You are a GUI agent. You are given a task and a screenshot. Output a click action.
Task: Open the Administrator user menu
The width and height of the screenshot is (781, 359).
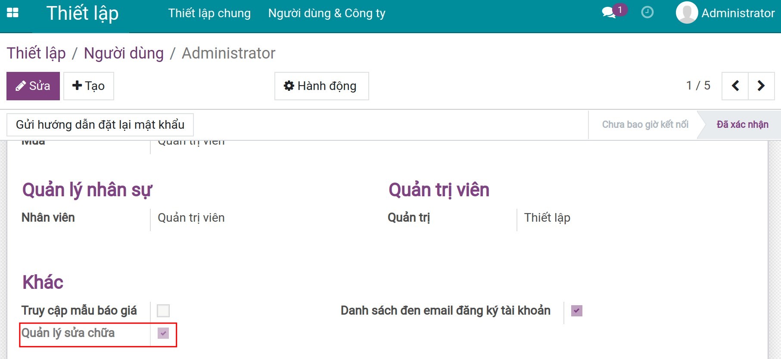(725, 13)
